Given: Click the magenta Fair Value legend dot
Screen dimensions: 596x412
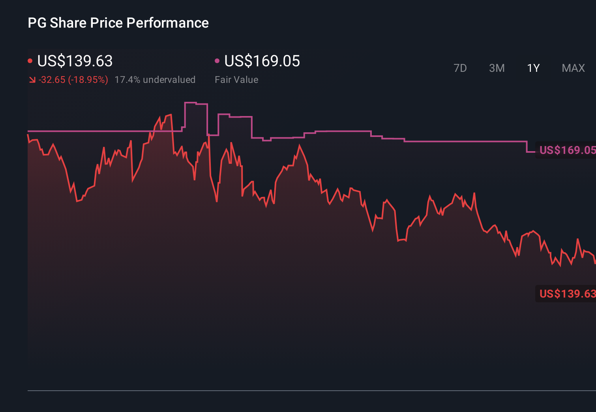Looking at the screenshot, I should tap(217, 60).
